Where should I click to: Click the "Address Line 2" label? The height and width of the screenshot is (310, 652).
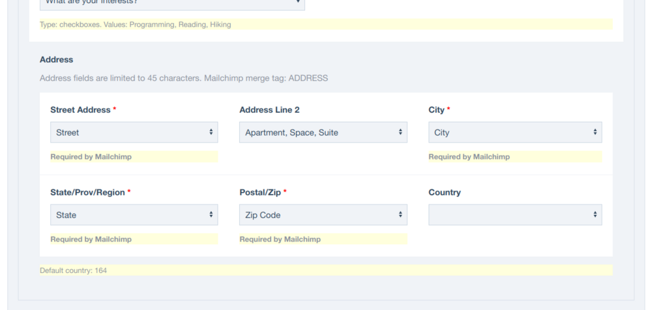pos(269,110)
